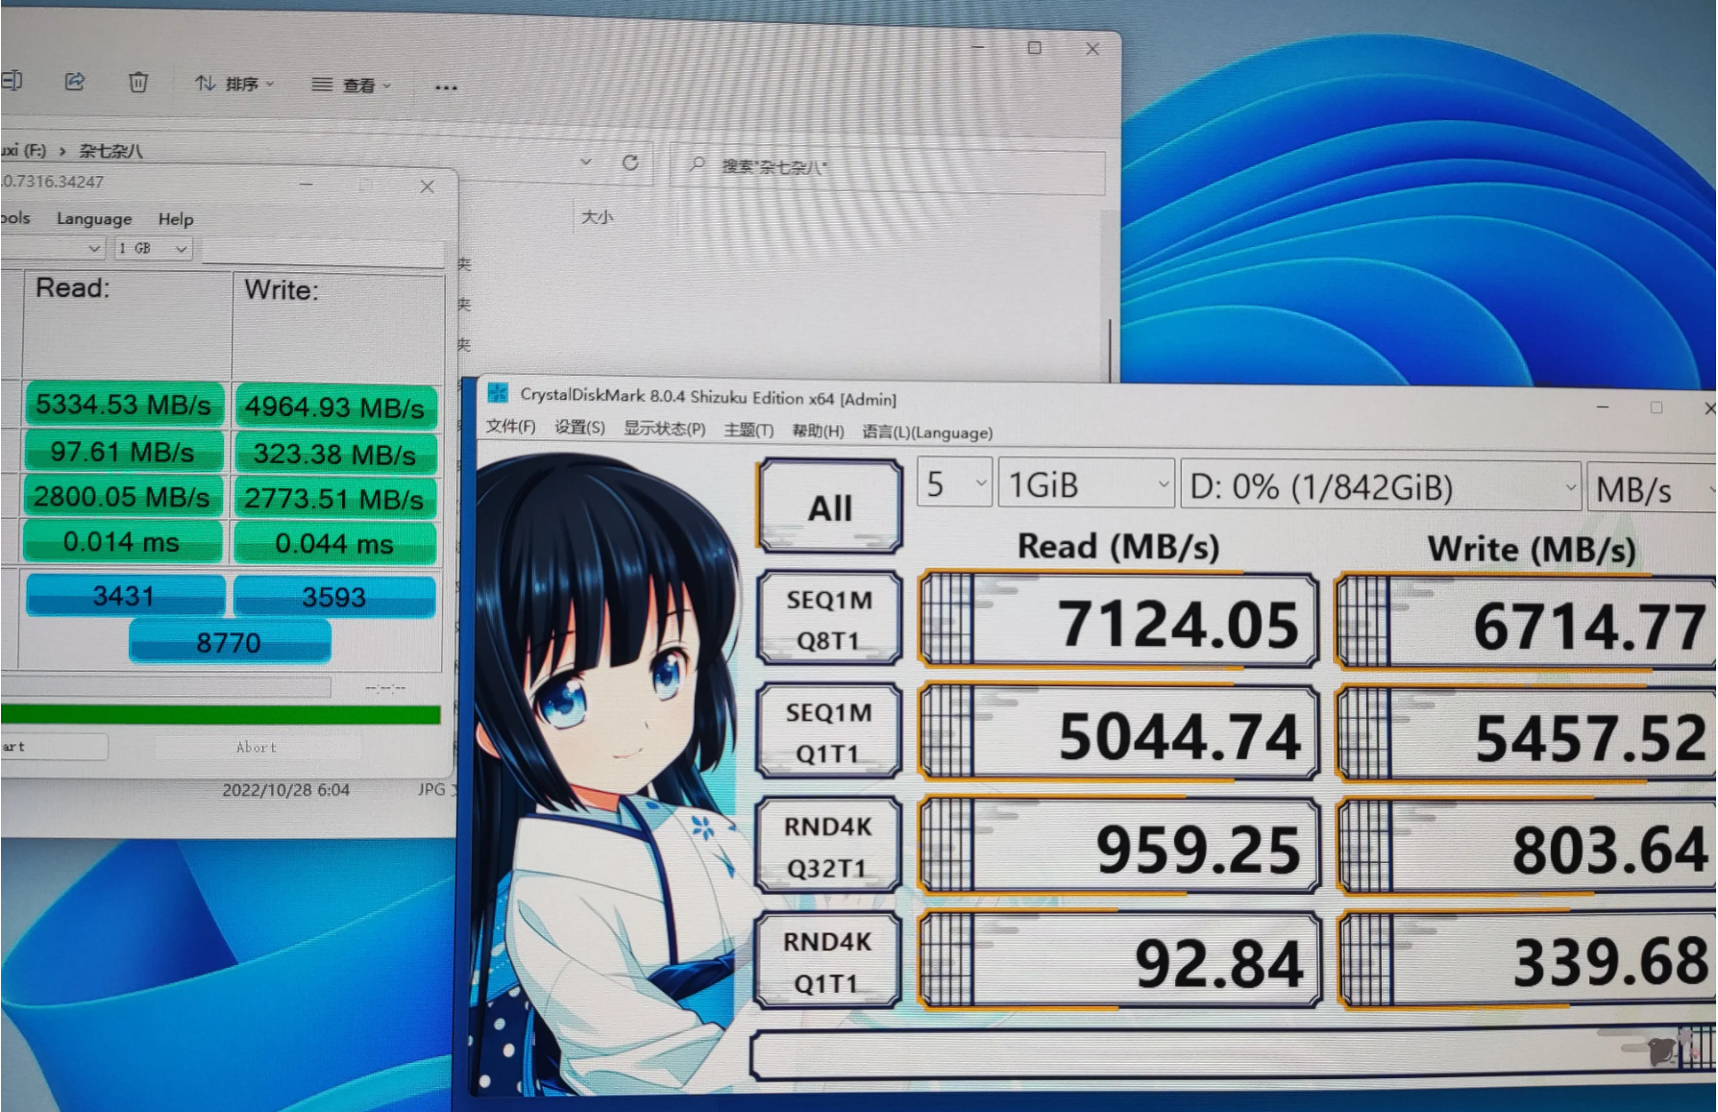Minimize the CrystalDiskMark window

point(1603,408)
